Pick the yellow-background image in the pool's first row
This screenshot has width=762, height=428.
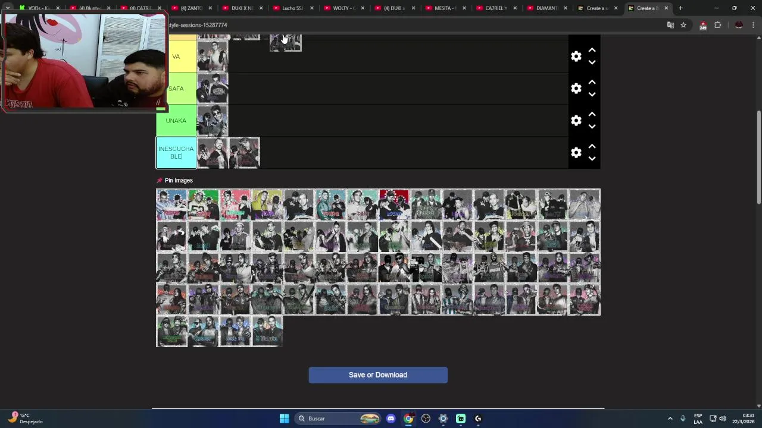click(x=267, y=204)
